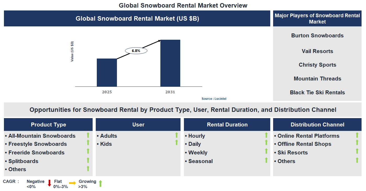Screen dimensions: 366x191
Task: Click the Source: Lucintel link
Action: tap(214, 99)
